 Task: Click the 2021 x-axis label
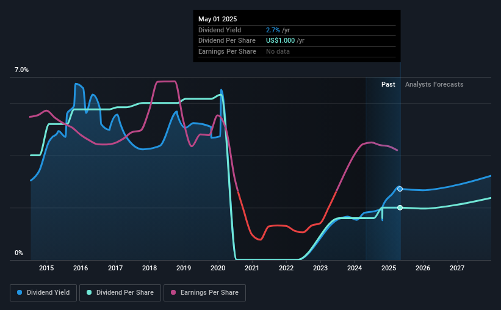[x=252, y=268]
